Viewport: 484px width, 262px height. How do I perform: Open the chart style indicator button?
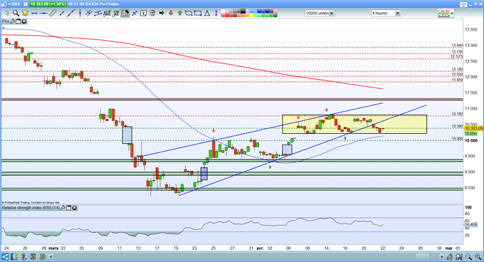click(x=443, y=14)
